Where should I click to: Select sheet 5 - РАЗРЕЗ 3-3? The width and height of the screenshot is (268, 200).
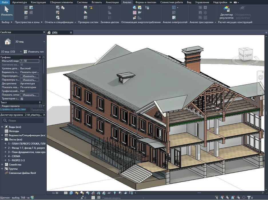(16, 160)
